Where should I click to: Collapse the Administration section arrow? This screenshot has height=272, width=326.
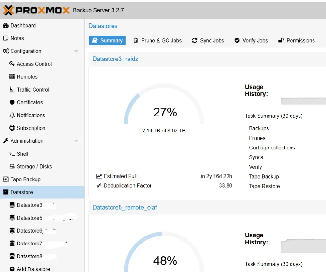[x=76, y=141]
